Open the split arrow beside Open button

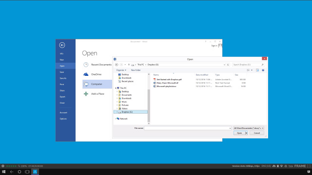pyautogui.click(x=246, y=133)
